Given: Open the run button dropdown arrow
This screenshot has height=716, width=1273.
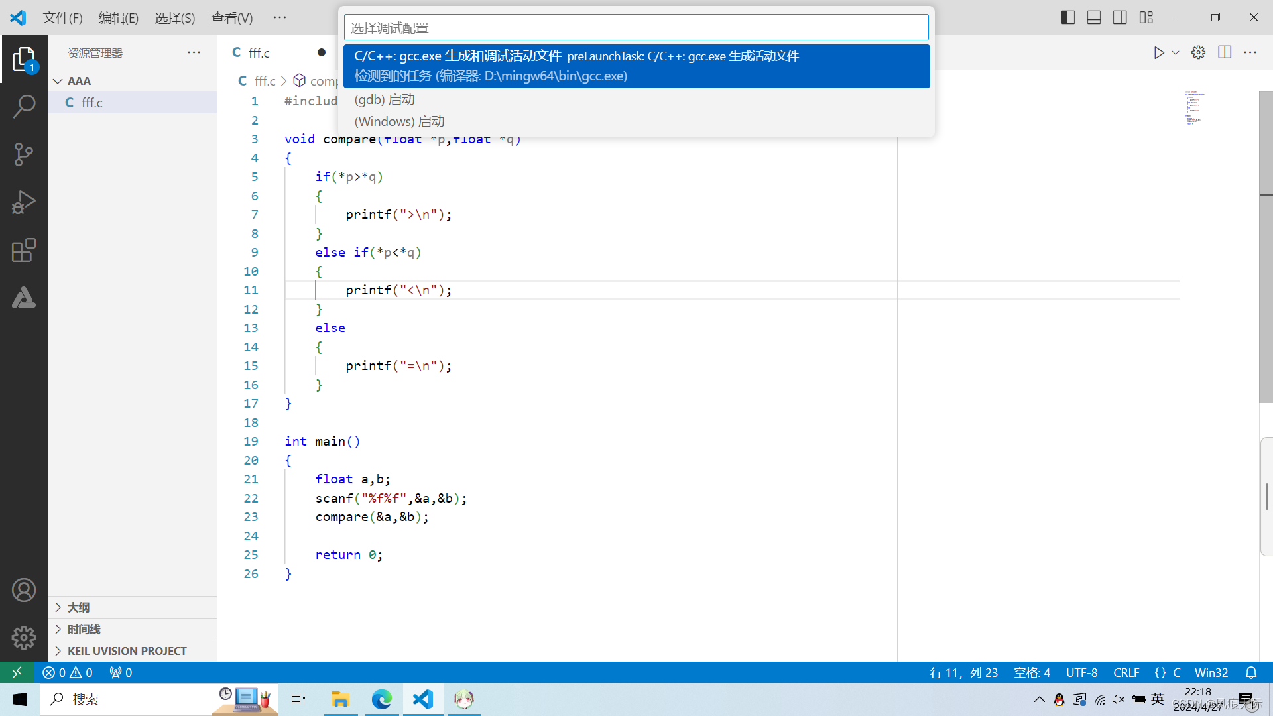Looking at the screenshot, I should tap(1176, 53).
